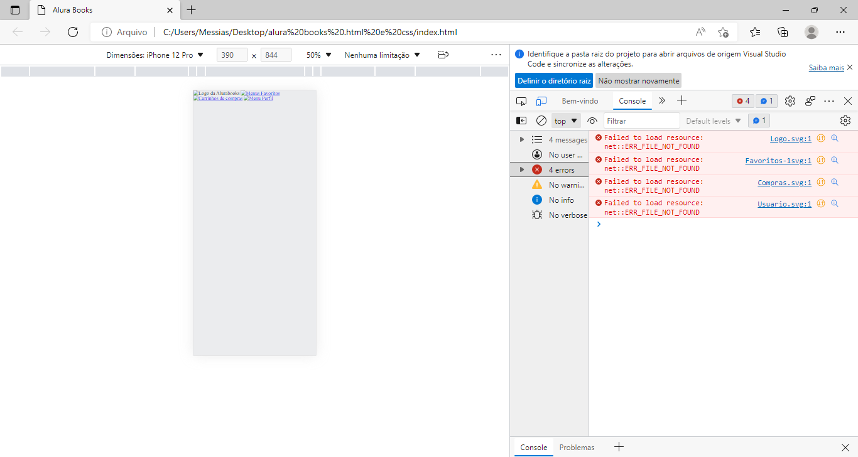858x457 pixels.
Task: Dismiss the project root info banner
Action: coord(850,67)
